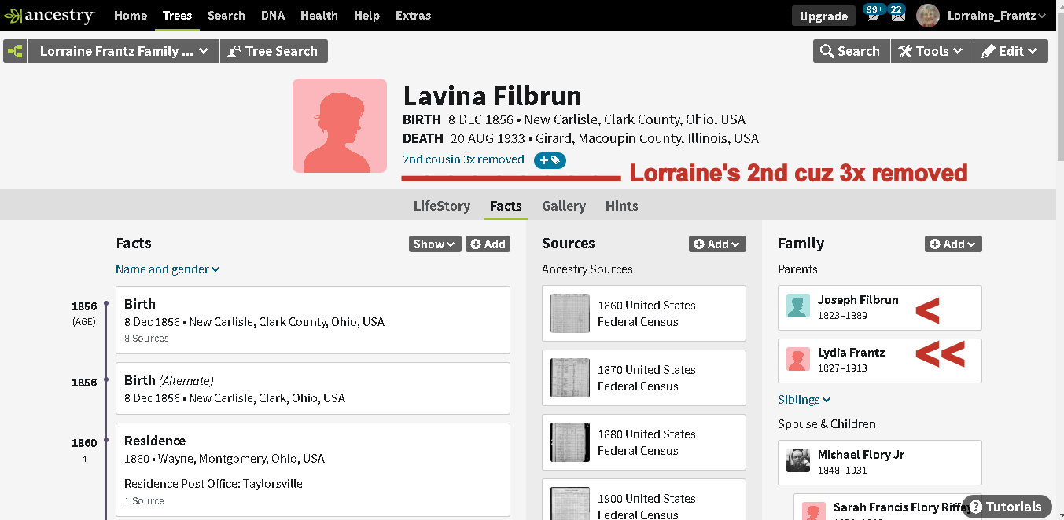Viewport: 1064px width, 520px height.
Task: Open the notifications leaf hints icon
Action: (x=873, y=15)
